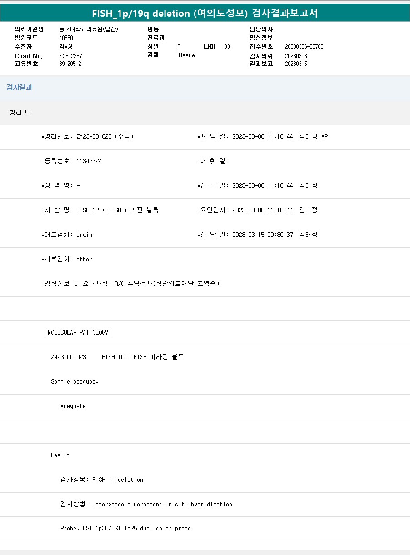This screenshot has height=555, width=410.
Task: Click the 접수번호 value 20230306-08768
Action: pyautogui.click(x=304, y=46)
